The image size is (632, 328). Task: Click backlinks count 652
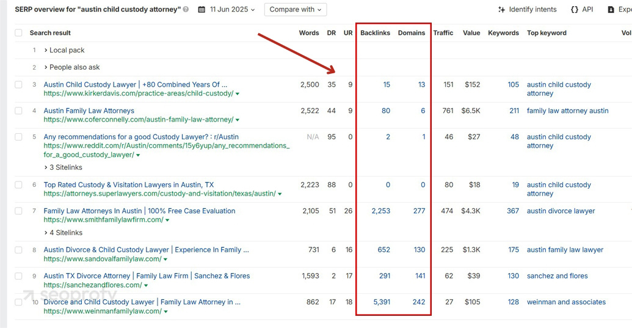(383, 250)
